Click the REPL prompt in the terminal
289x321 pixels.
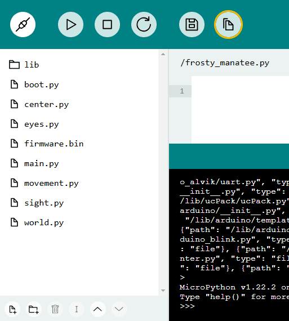[187, 306]
